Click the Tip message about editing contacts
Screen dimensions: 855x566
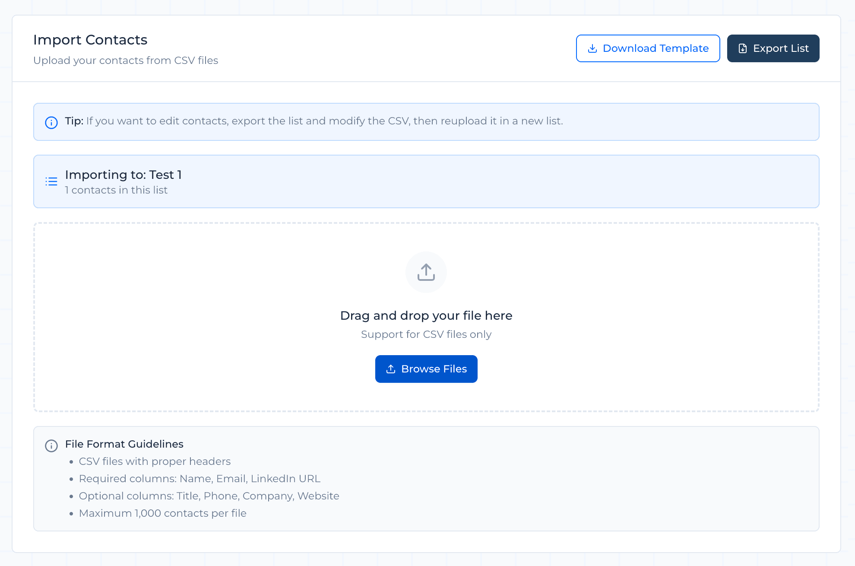(314, 121)
